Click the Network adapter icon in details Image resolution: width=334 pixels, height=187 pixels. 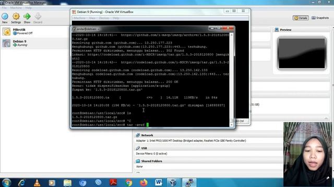138,135
